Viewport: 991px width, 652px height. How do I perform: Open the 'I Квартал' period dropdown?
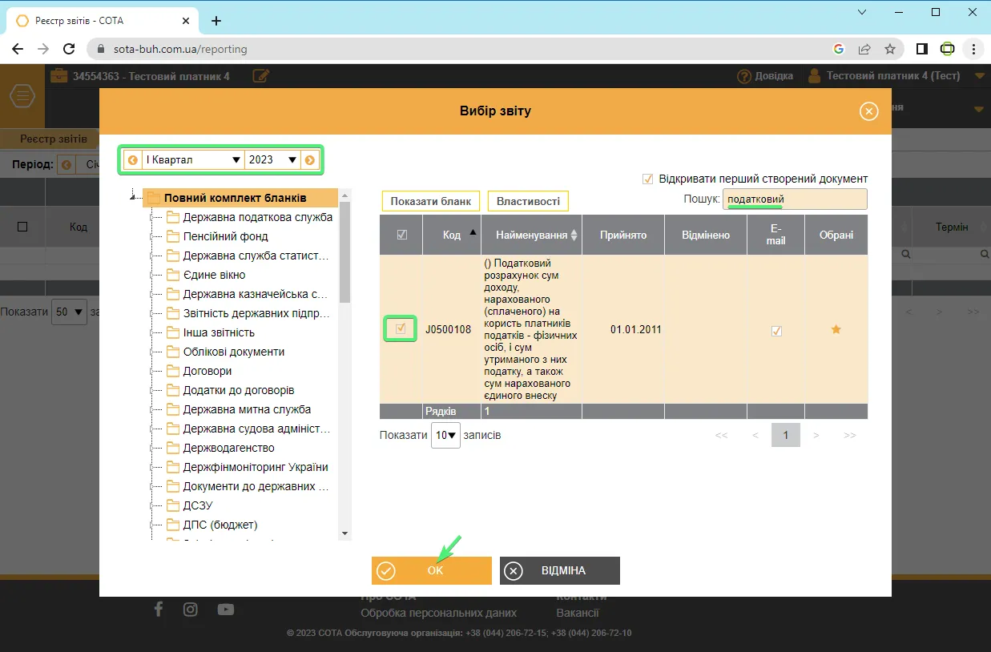tap(193, 160)
